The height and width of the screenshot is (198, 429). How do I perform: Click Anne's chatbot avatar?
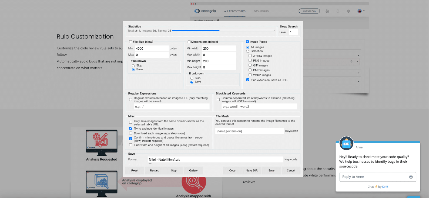click(346, 143)
